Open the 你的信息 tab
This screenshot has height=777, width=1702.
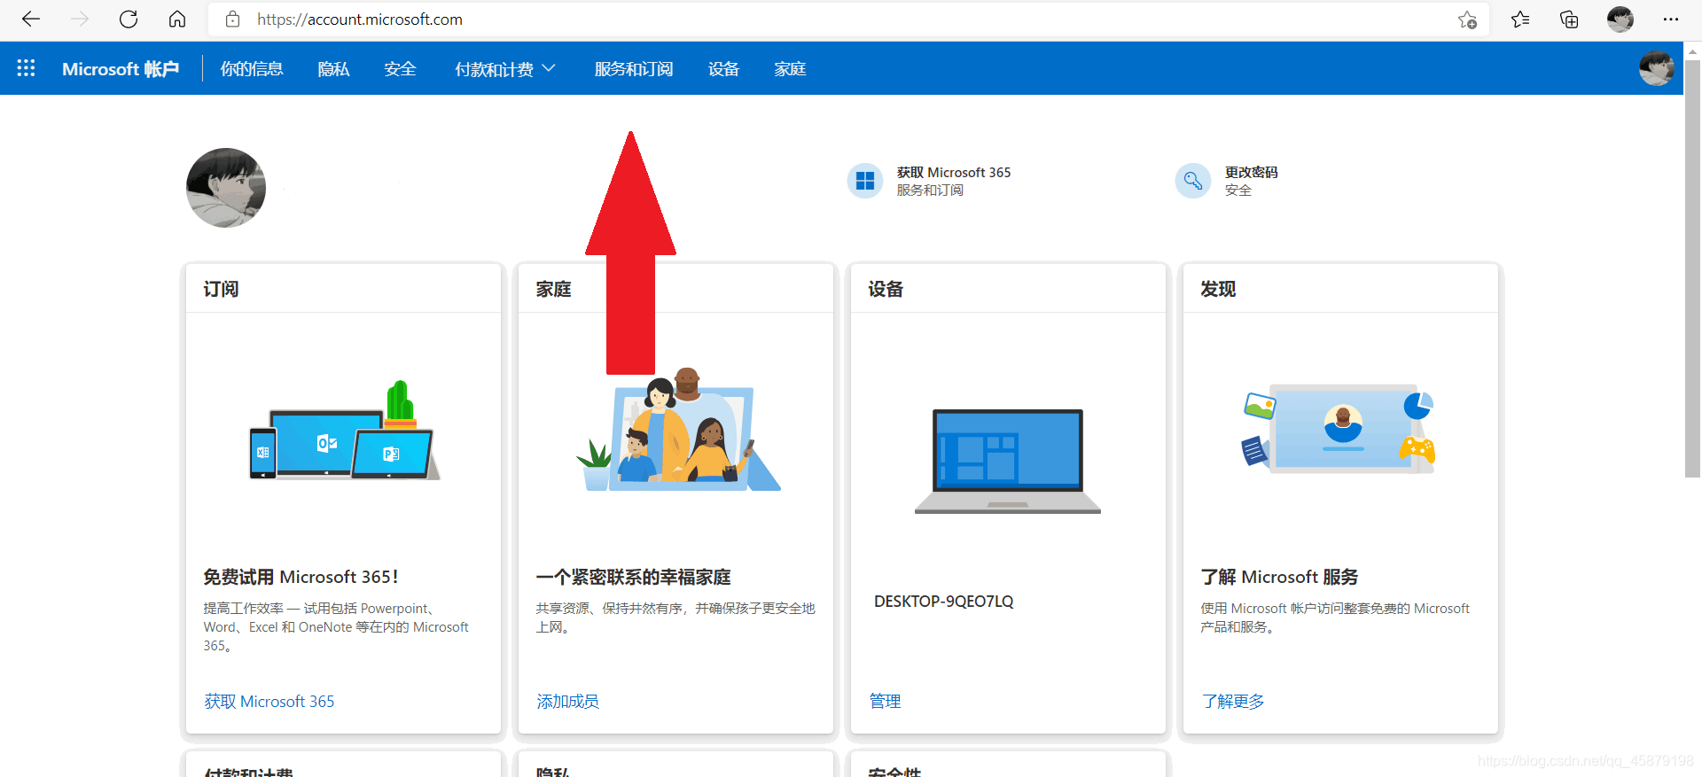[x=252, y=69]
